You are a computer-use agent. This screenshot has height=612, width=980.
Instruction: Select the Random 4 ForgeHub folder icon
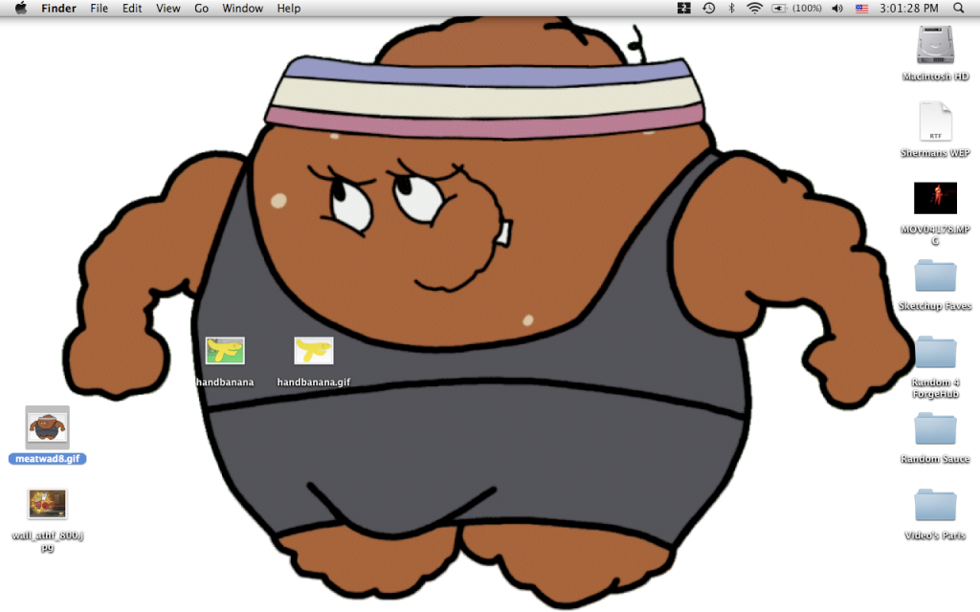click(935, 353)
